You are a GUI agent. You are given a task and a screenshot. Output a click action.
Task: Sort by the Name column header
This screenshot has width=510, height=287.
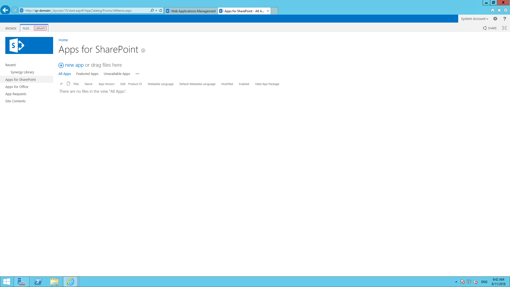(88, 84)
